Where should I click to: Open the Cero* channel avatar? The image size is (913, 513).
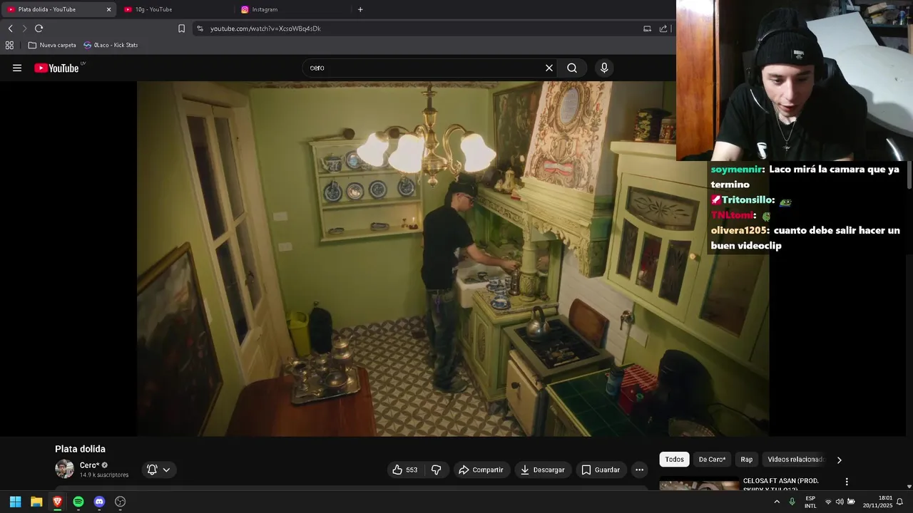pos(64,469)
